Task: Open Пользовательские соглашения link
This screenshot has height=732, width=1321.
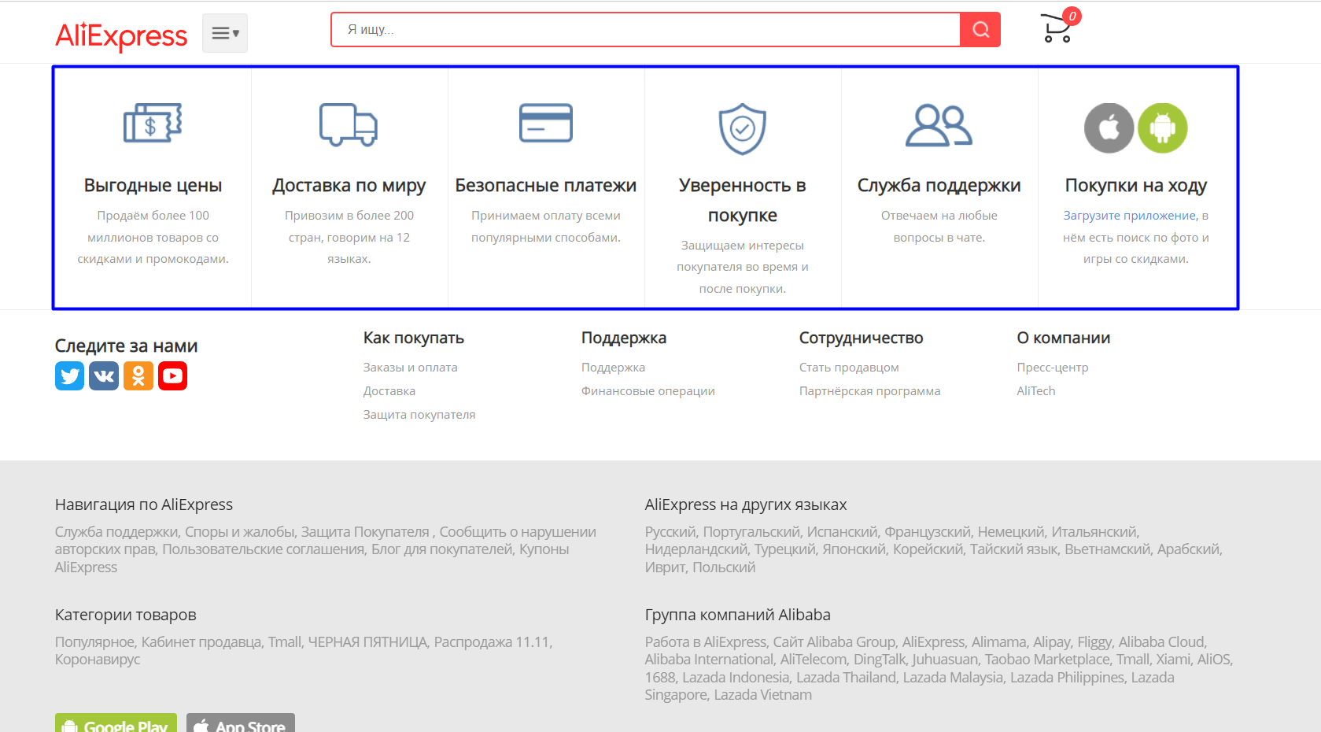Action: 263,549
